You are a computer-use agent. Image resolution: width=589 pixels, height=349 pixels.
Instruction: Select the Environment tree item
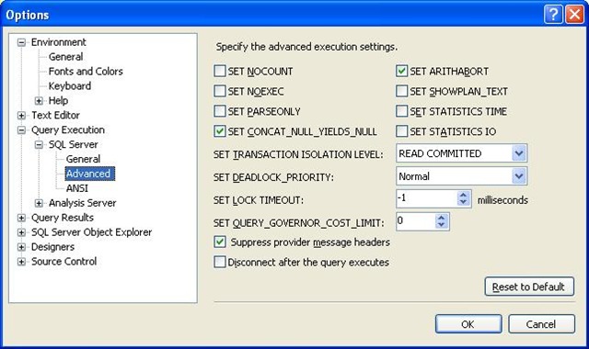coord(59,42)
